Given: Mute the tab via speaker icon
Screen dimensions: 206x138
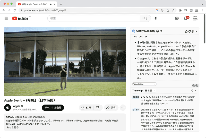Looking at the screenshot, I should [51, 4].
